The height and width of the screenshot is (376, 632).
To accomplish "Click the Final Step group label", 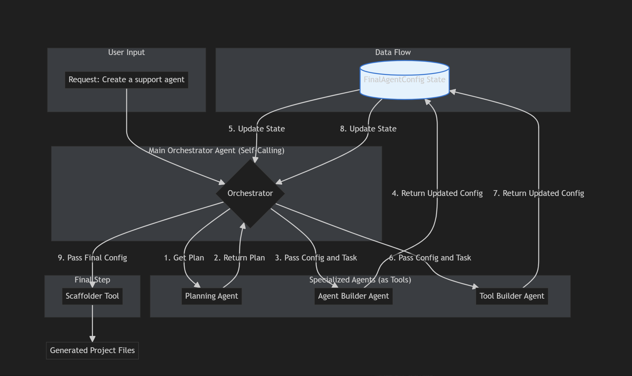I will point(92,280).
